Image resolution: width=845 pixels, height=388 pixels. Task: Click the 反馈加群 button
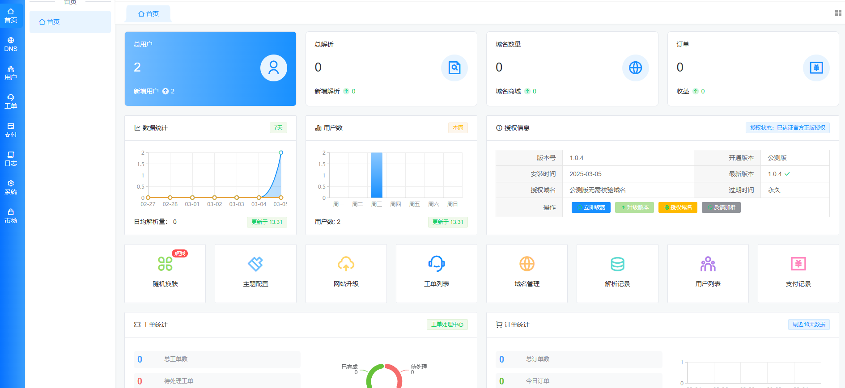coord(721,207)
